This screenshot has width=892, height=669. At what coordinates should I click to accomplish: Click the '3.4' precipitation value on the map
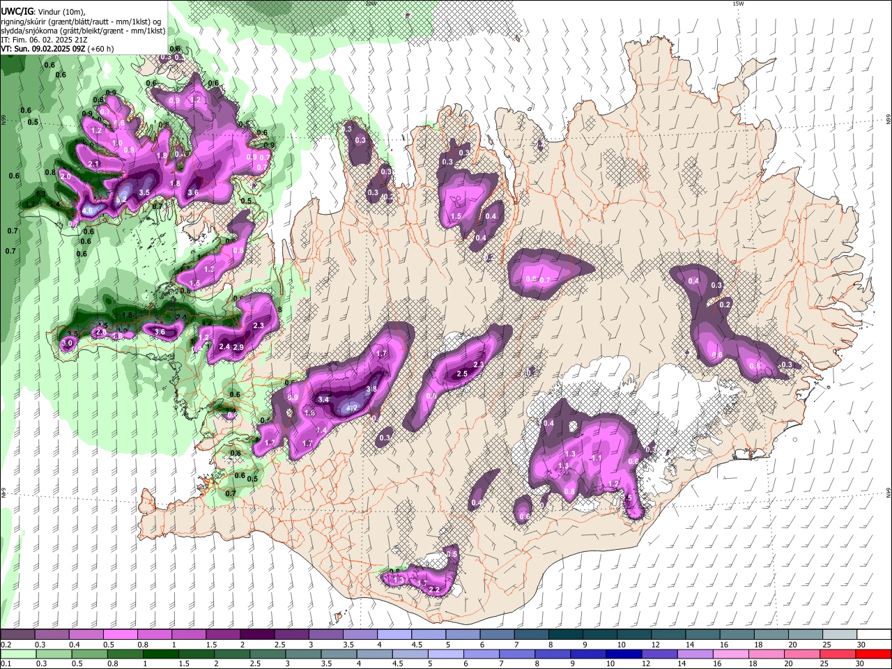tap(323, 400)
